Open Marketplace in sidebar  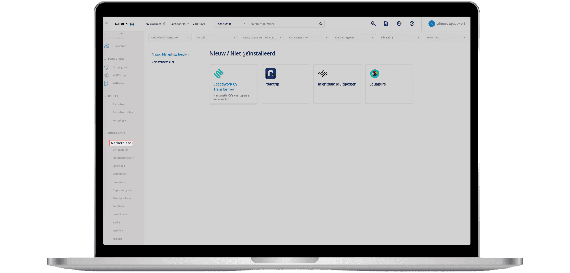click(x=121, y=143)
